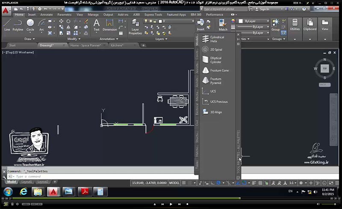Screen dimensions: 342x209
Task: Open the Help question mark icon
Action: tap(304, 9)
